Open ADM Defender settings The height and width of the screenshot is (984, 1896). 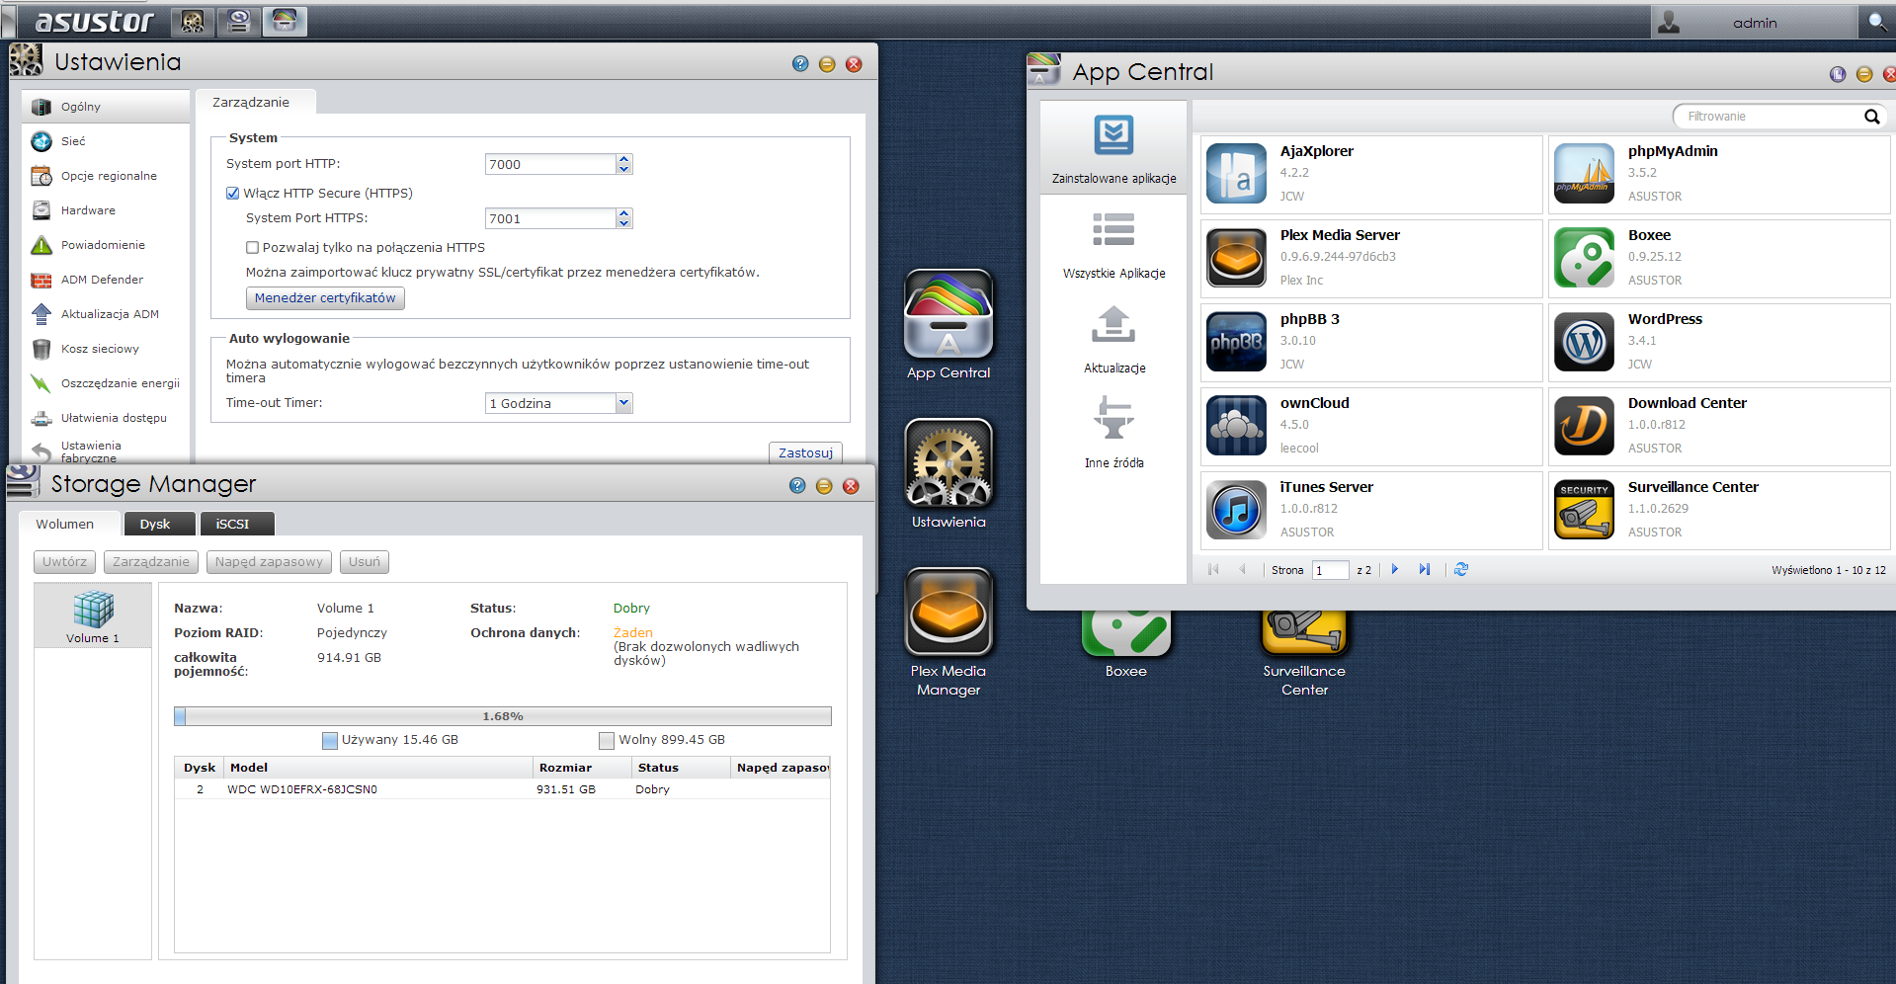106,280
